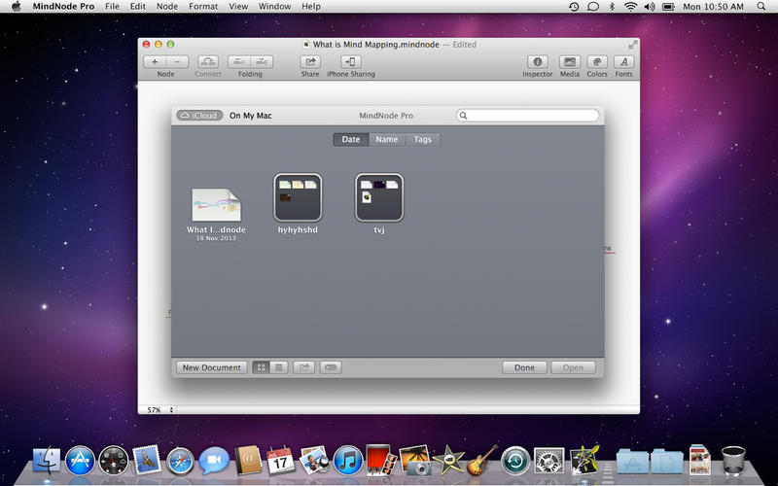Screen dimensions: 778x486
Task: Click the Share toolbar icon
Action: 310,61
